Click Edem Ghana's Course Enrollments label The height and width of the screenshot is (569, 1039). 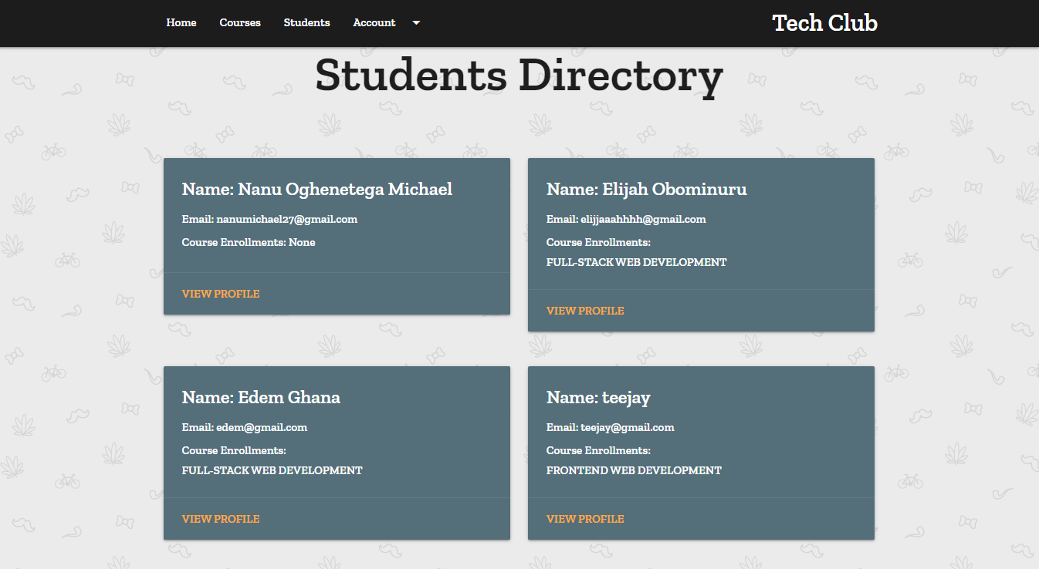[x=235, y=450]
